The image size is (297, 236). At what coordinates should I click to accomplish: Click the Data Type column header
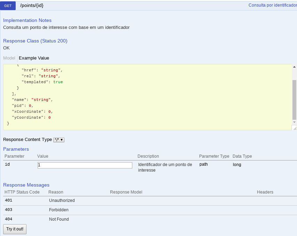[x=242, y=156]
